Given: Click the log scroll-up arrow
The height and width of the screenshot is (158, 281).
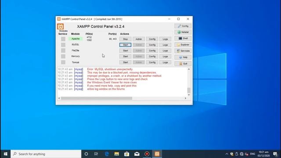Looking at the screenshot, I should coord(189,69).
